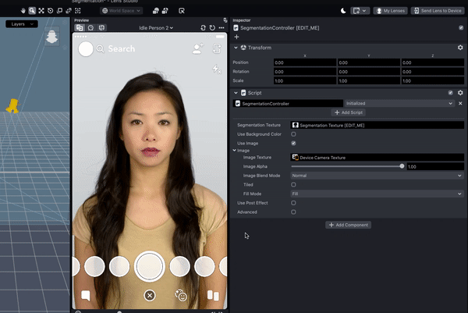The width and height of the screenshot is (468, 313).
Task: Open the Script gear settings
Action: point(460,93)
